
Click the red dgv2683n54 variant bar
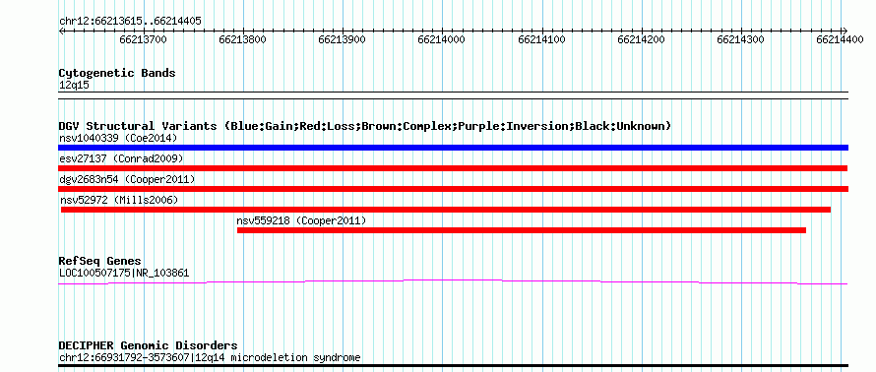[453, 189]
